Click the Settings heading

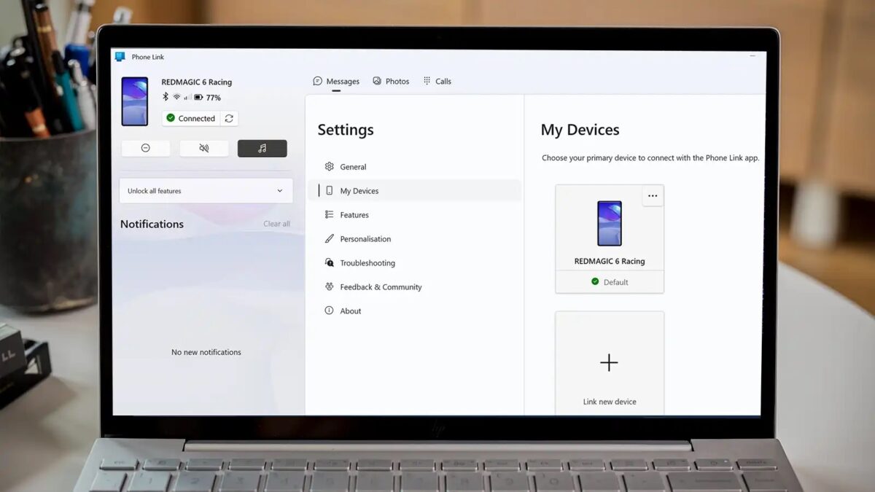[x=346, y=130]
